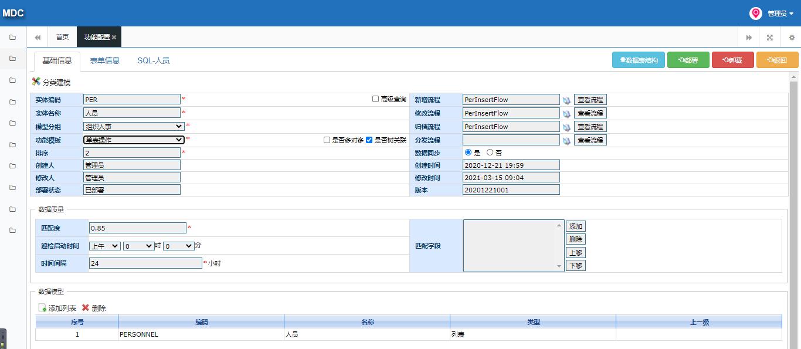The image size is (801, 349).
Task: Switch to the 表单信息 tab
Action: (105, 60)
